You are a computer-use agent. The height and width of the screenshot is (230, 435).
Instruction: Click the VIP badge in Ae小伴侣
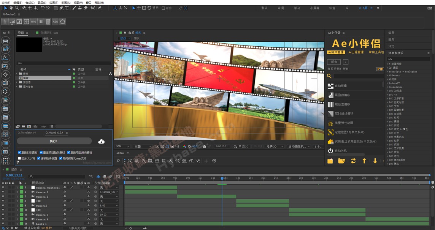[x=380, y=69]
